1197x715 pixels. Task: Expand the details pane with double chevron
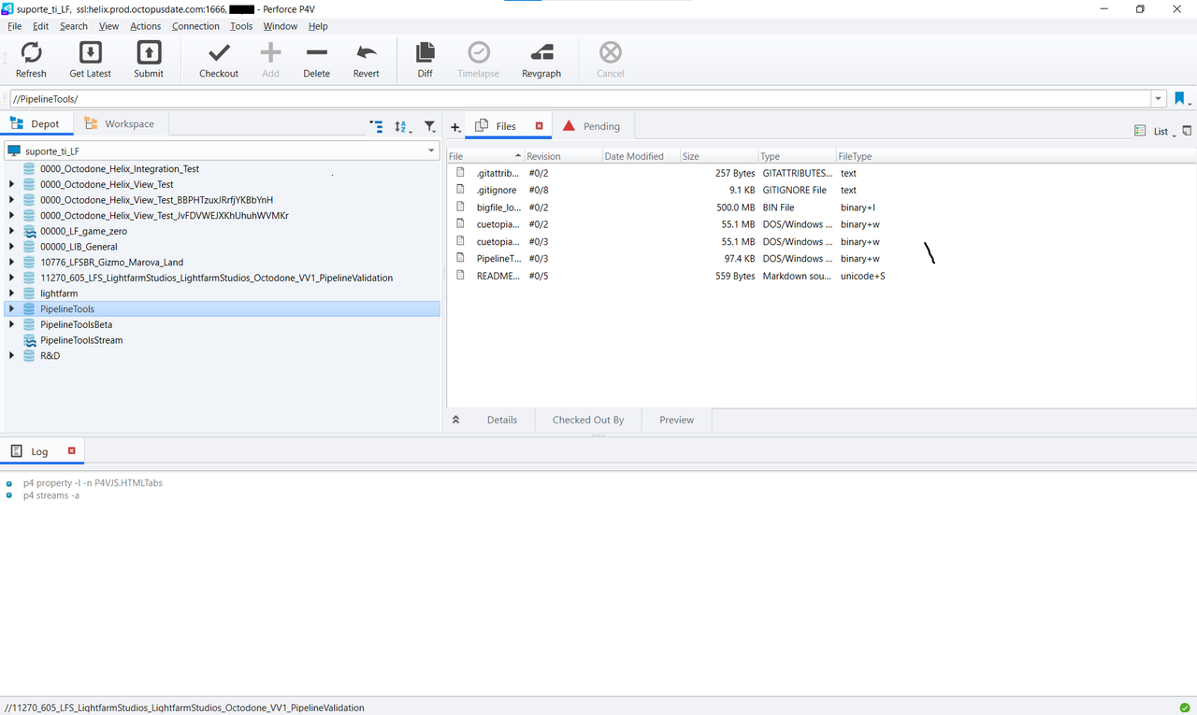(455, 420)
